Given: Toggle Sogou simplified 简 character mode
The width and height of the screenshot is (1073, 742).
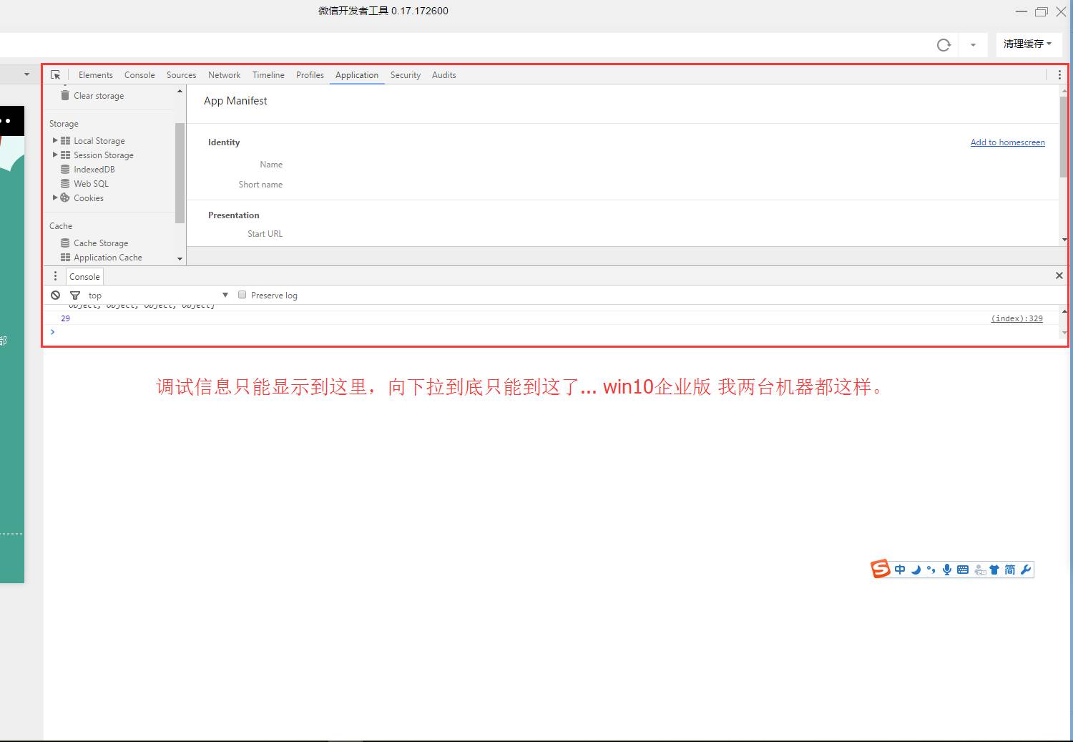Looking at the screenshot, I should click(x=1009, y=570).
